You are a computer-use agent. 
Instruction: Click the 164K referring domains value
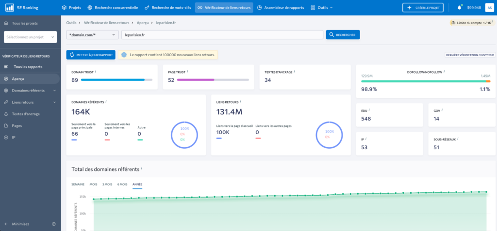(x=81, y=112)
